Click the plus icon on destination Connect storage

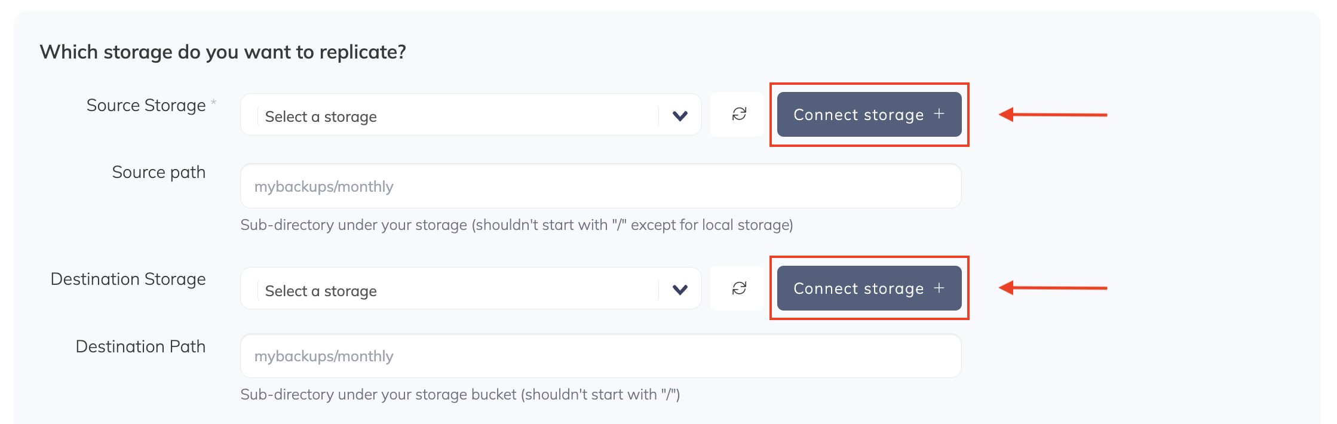939,288
